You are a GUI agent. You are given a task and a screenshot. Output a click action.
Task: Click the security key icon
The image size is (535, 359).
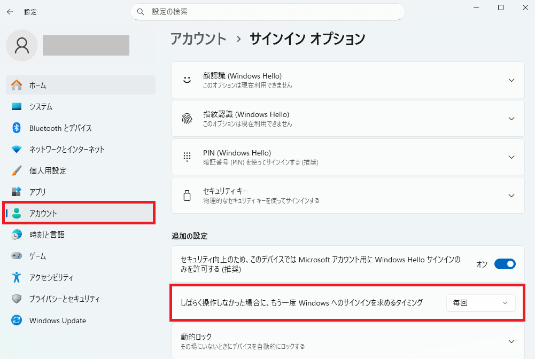(x=187, y=196)
